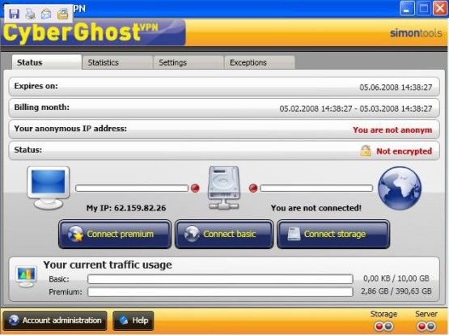Image resolution: width=449 pixels, height=335 pixels.
Task: Open the Help button
Action: click(x=133, y=320)
